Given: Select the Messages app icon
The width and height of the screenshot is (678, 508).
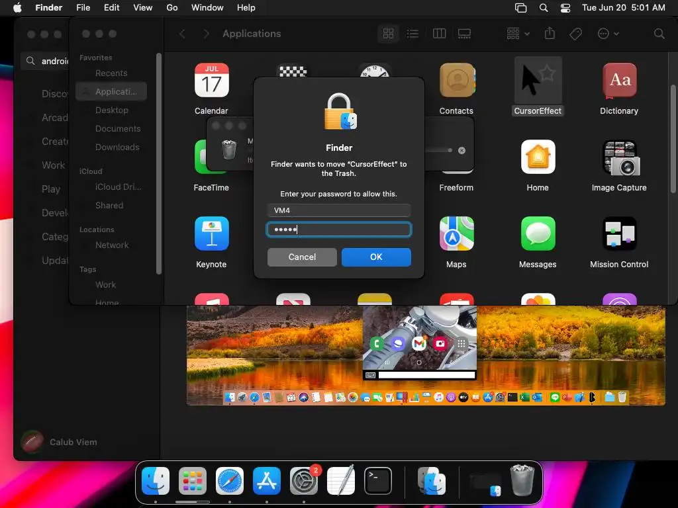Looking at the screenshot, I should (538, 233).
